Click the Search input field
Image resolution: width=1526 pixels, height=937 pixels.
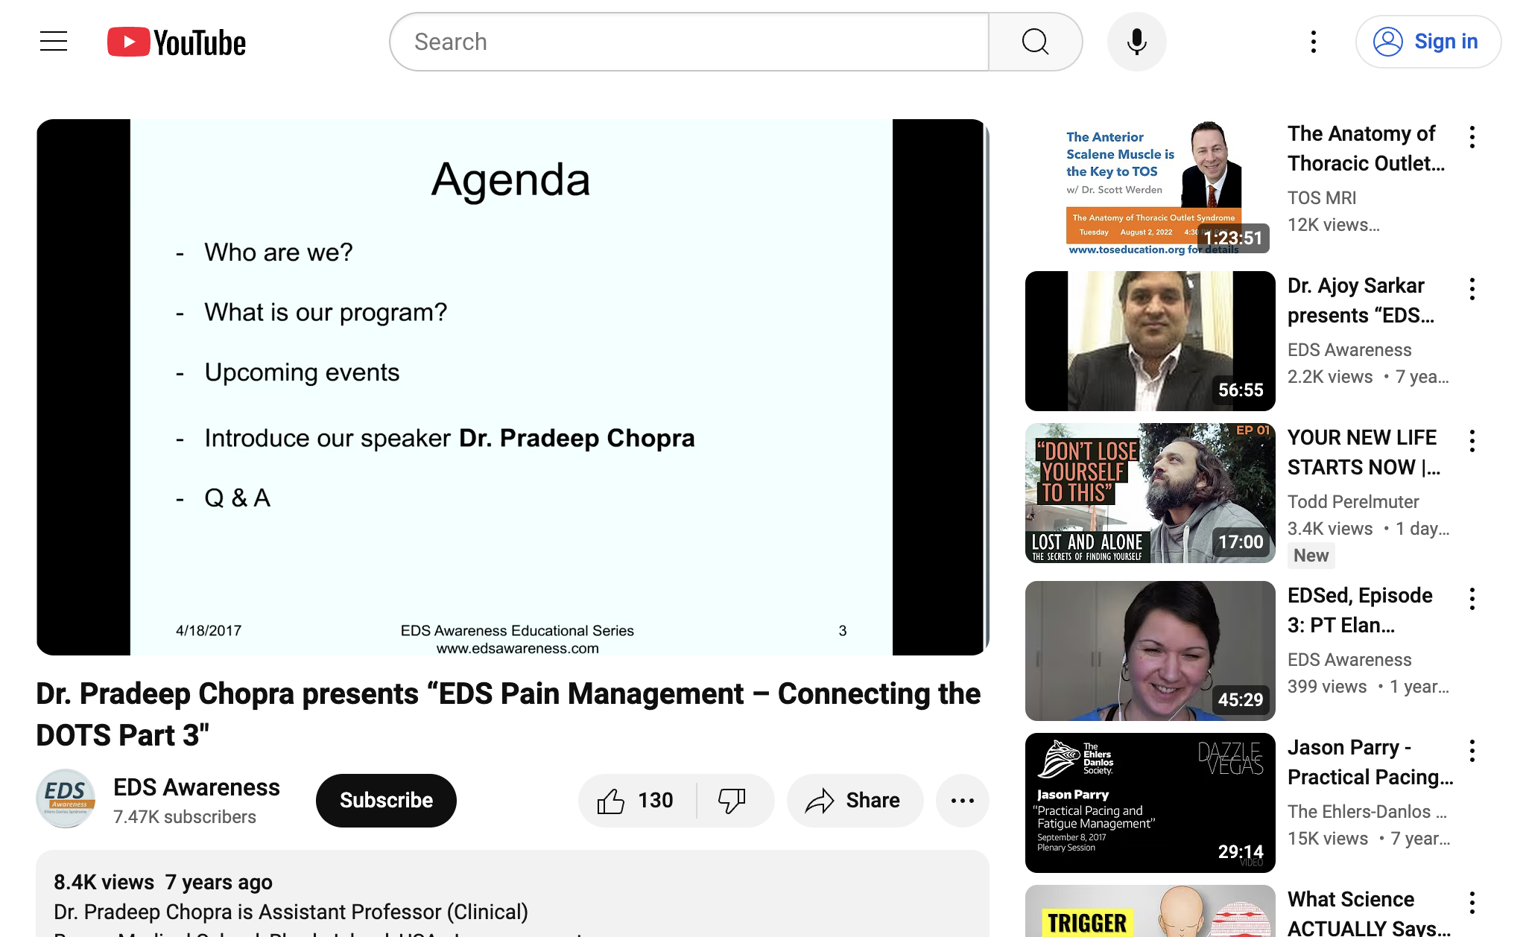pos(689,42)
